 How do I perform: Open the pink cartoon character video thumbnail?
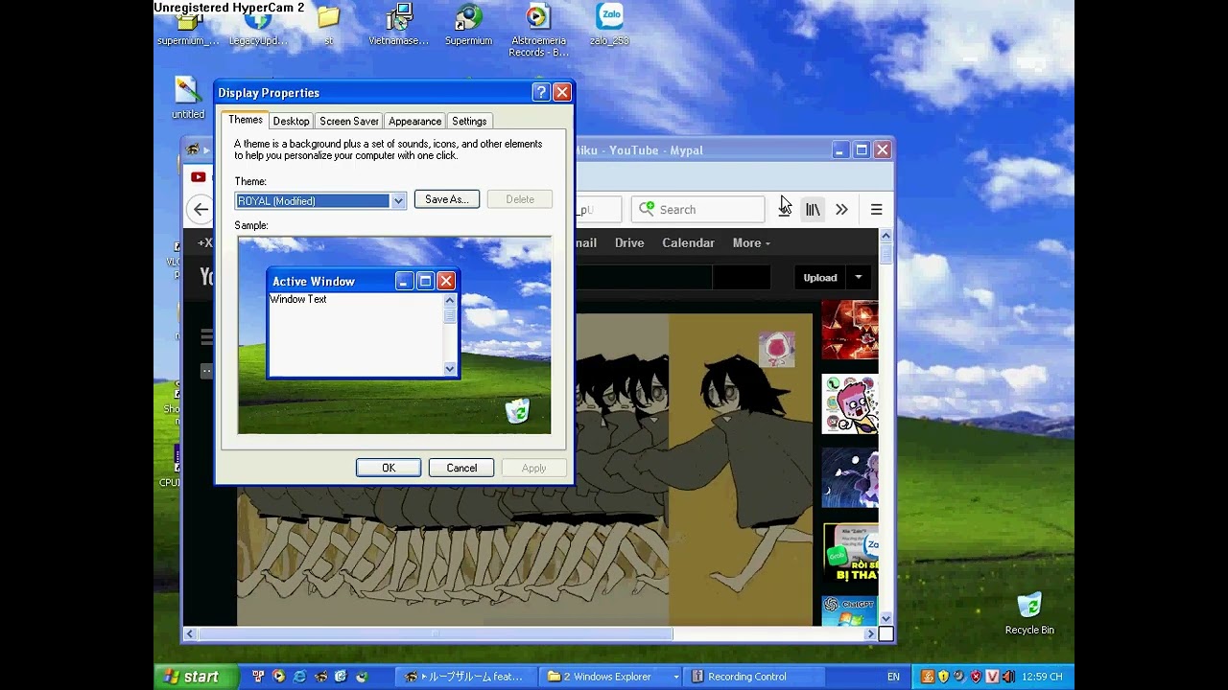[x=849, y=403]
